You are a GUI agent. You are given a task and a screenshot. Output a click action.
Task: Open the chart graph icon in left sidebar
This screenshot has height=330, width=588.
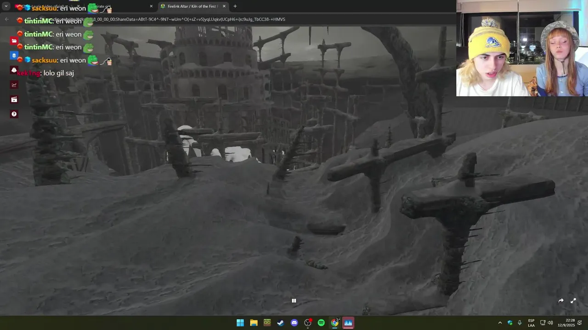point(14,85)
